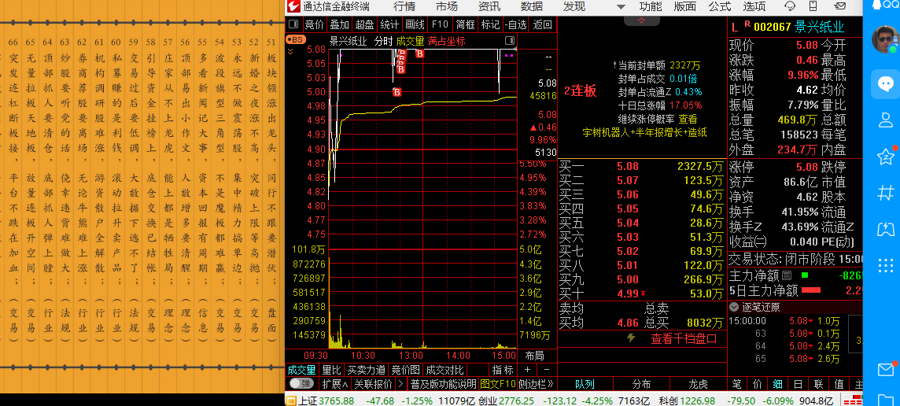
Task: Click the list icon next to 主力净额
Action: pos(787,275)
